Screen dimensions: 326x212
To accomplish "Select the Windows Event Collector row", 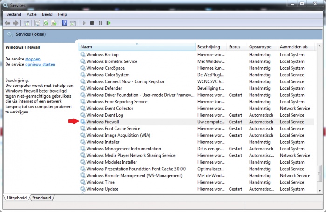I will pyautogui.click(x=197, y=108).
